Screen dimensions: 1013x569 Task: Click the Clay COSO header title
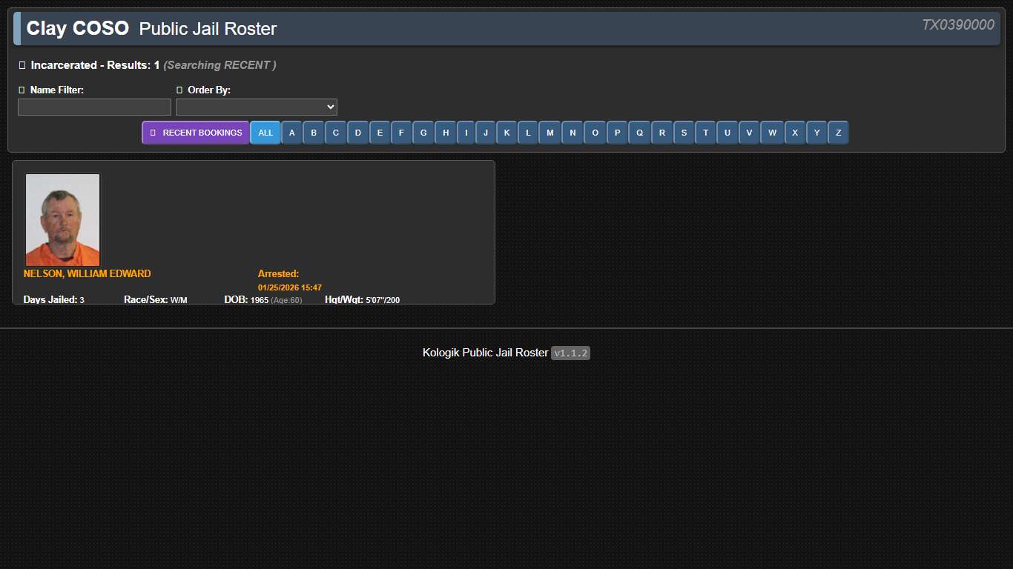point(77,28)
